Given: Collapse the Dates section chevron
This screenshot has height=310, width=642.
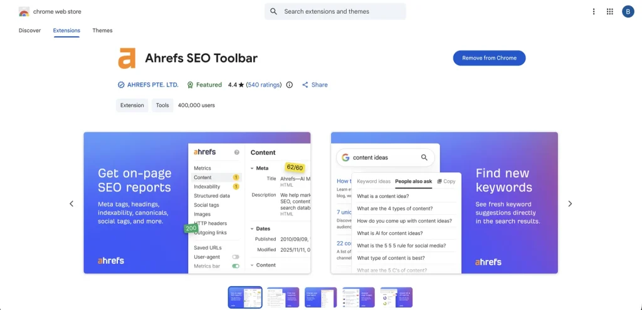Looking at the screenshot, I should coord(252,229).
